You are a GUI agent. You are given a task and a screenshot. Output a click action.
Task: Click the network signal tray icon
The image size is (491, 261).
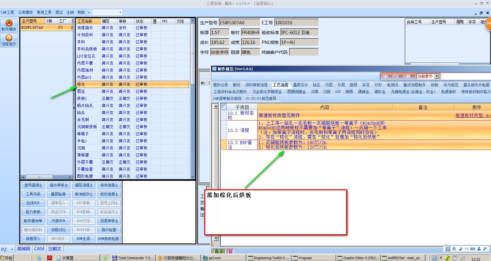point(462,258)
